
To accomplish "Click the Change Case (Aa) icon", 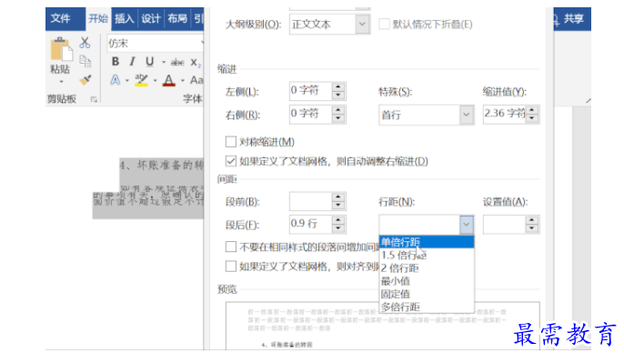I will pyautogui.click(x=196, y=80).
